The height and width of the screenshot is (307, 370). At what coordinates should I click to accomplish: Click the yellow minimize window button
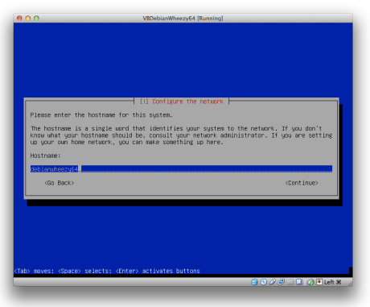pos(28,18)
